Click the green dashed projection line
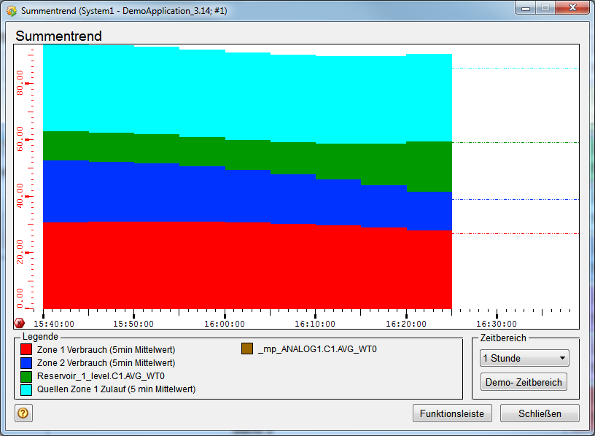This screenshot has width=595, height=436. tap(516, 142)
